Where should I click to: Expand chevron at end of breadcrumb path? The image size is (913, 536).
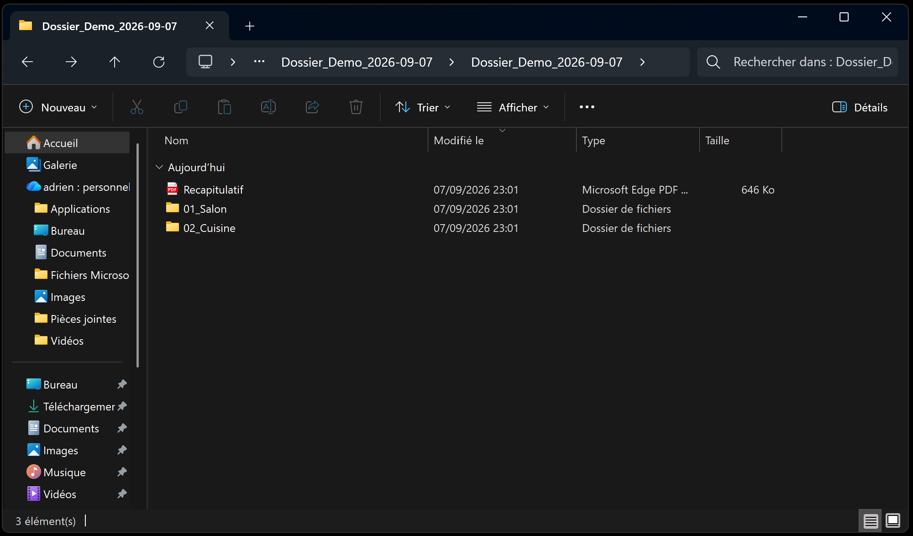(642, 62)
